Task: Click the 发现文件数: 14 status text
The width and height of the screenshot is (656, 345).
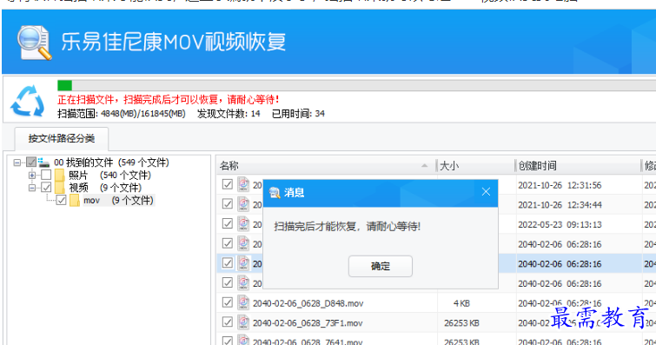Action: 229,114
